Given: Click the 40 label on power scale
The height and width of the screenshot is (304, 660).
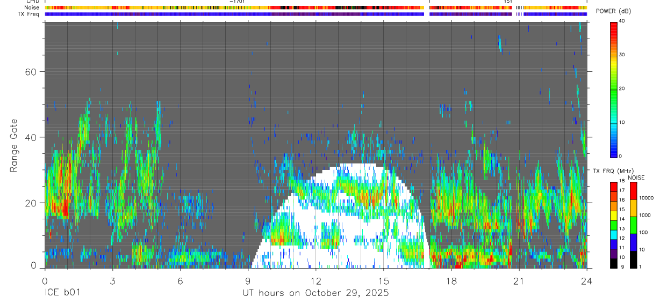Looking at the screenshot, I should point(622,21).
